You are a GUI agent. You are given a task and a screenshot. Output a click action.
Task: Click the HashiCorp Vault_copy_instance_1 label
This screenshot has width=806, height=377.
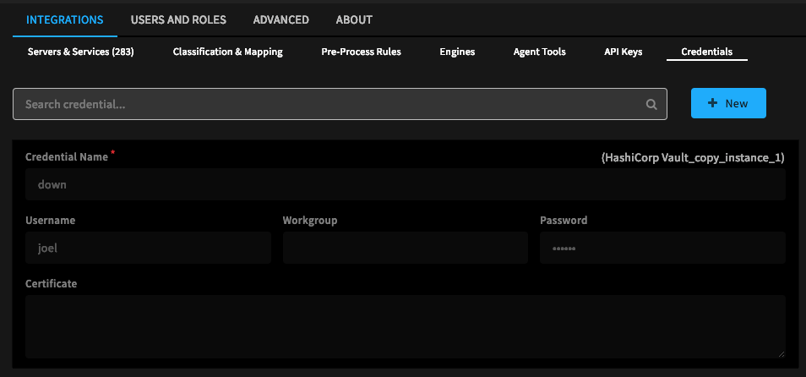coord(693,157)
